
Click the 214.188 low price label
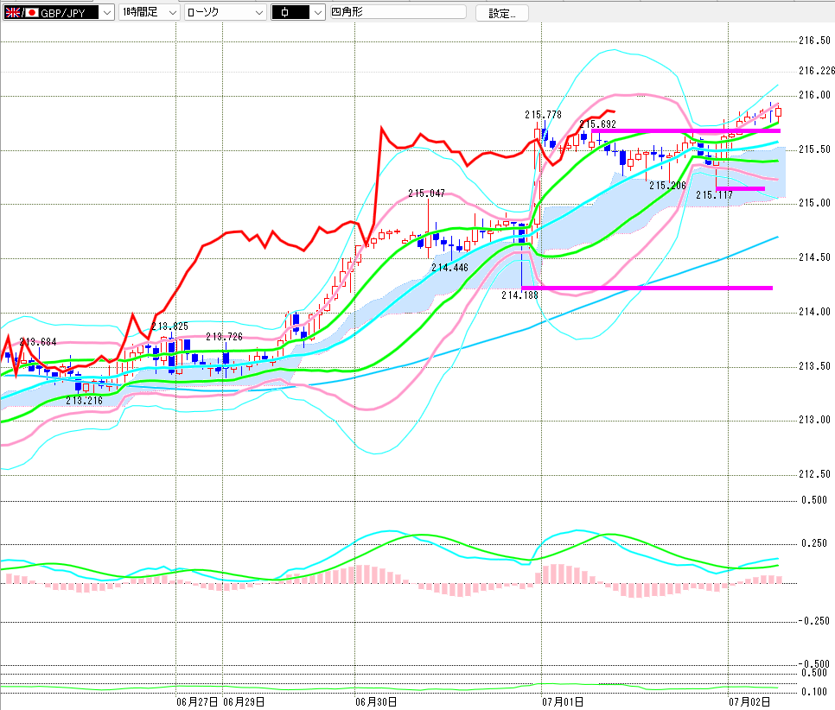(519, 295)
